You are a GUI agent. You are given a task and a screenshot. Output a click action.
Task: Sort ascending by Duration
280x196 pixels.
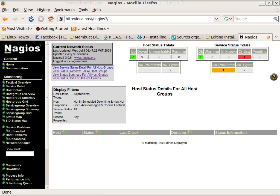coord(188,132)
